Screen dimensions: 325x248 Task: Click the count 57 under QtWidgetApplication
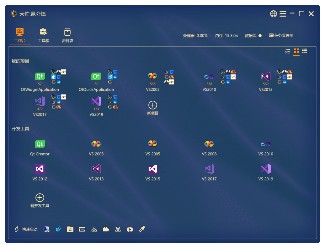pos(40,84)
